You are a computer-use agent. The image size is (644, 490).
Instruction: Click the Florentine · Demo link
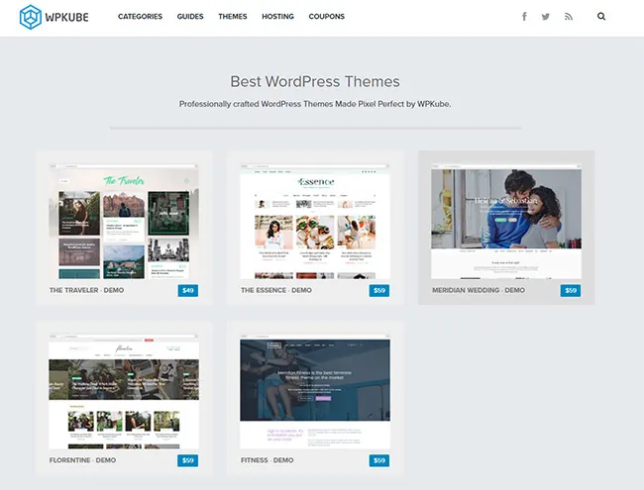[x=83, y=460]
